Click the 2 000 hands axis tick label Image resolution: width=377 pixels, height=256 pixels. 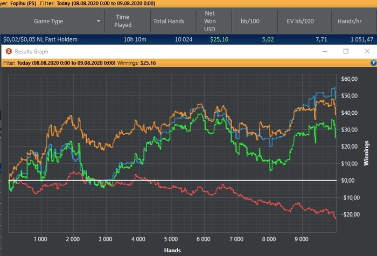point(73,239)
